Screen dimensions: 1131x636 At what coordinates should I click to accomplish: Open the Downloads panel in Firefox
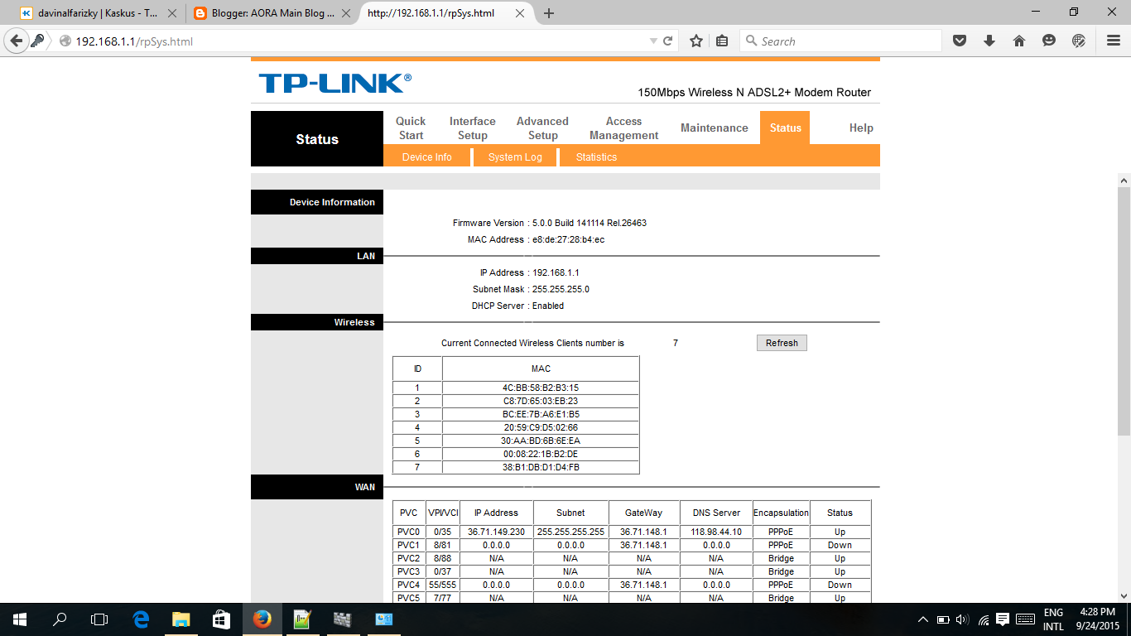pos(989,40)
